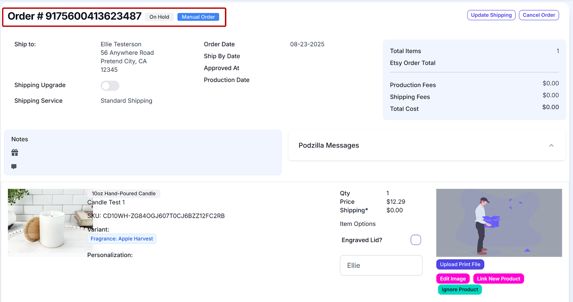573x302 pixels.
Task: Click the print file placeholder image
Action: [499, 223]
